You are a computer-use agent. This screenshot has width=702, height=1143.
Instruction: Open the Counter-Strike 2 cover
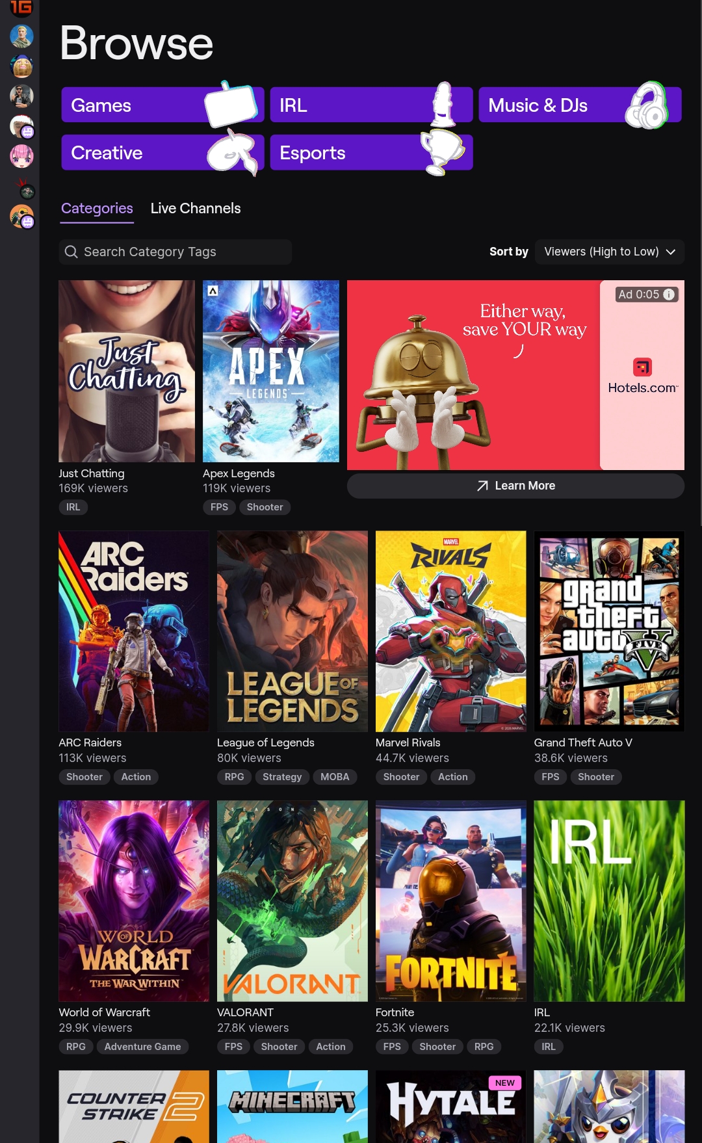click(x=134, y=1107)
